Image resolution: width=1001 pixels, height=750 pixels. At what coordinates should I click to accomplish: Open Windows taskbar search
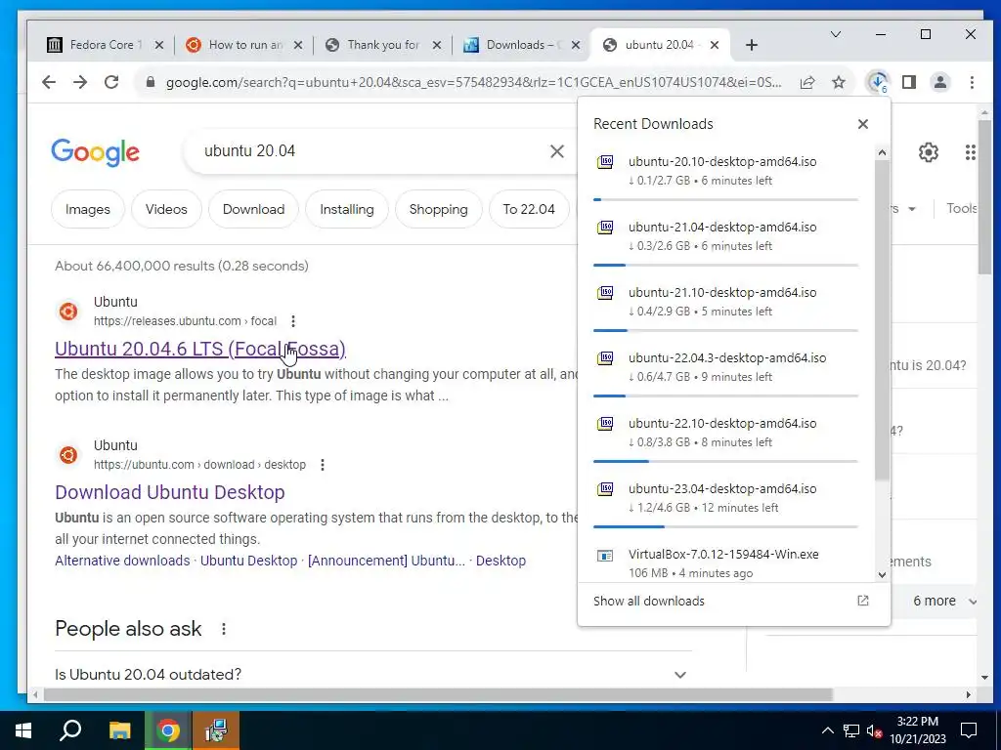(x=70, y=730)
